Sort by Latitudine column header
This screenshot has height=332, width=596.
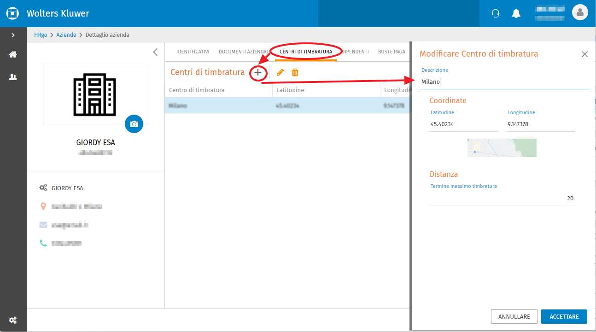[290, 90]
